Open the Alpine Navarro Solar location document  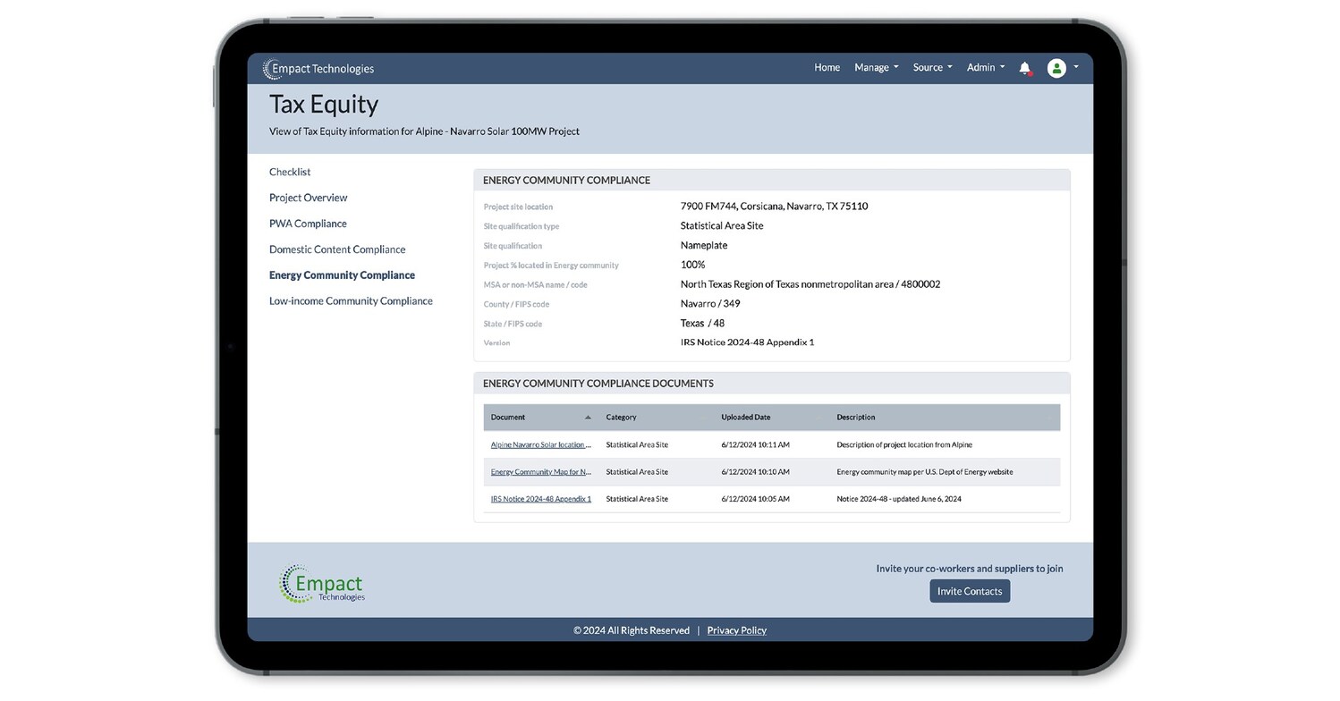539,444
